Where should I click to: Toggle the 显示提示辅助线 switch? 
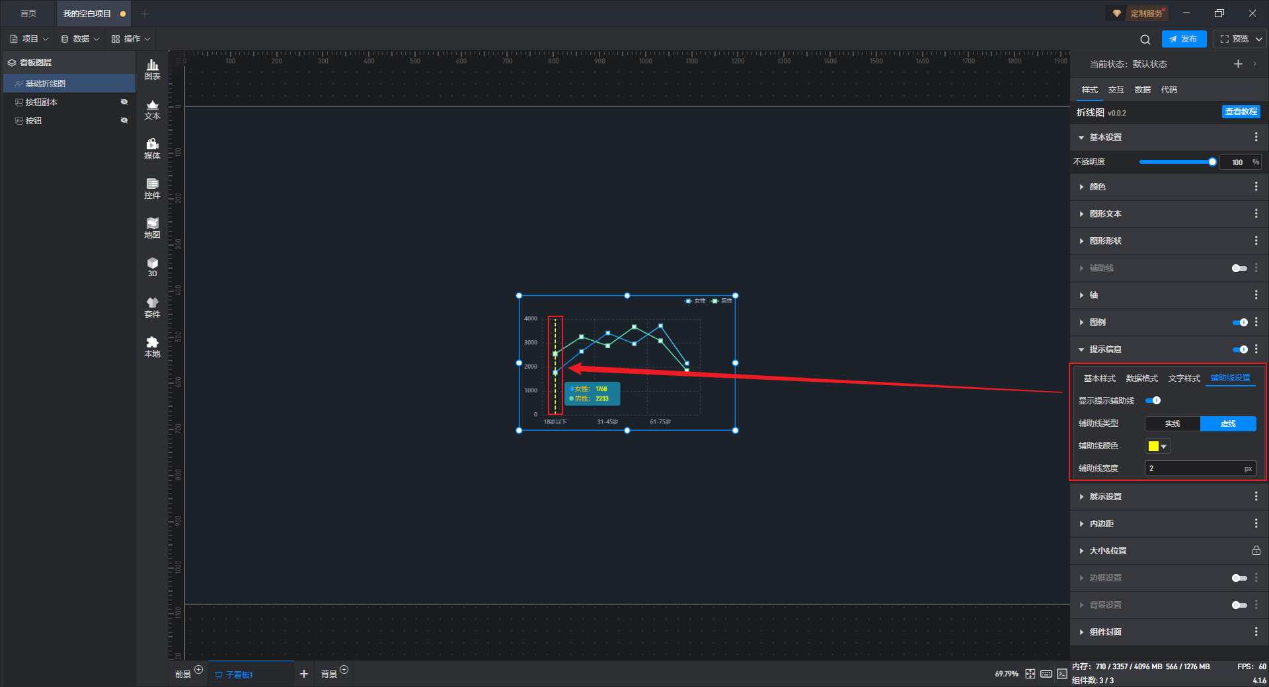[1153, 400]
